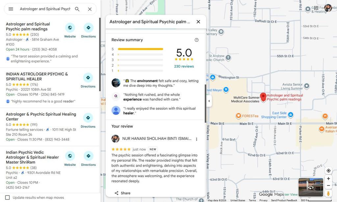Viewport: 337px width, 202px height.
Task: Click the United States link in footer
Action: [x=238, y=200]
